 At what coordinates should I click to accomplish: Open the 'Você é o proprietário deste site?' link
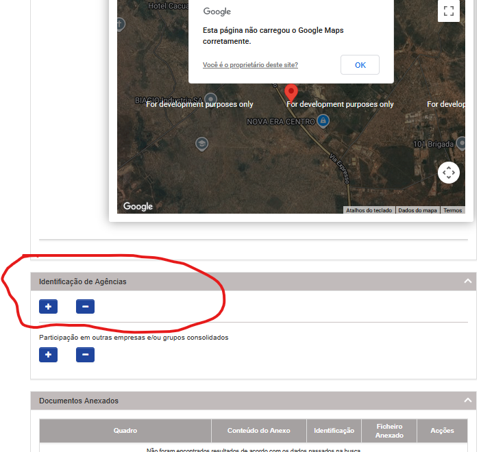[x=250, y=65]
